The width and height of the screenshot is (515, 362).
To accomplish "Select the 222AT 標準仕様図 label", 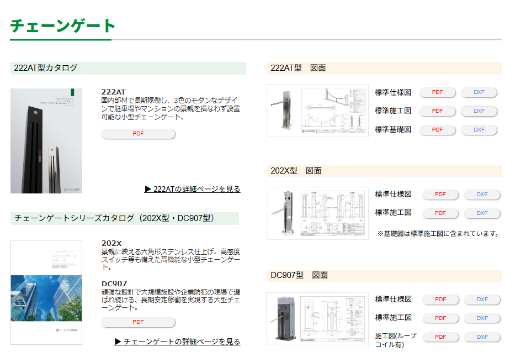I will pos(393,93).
